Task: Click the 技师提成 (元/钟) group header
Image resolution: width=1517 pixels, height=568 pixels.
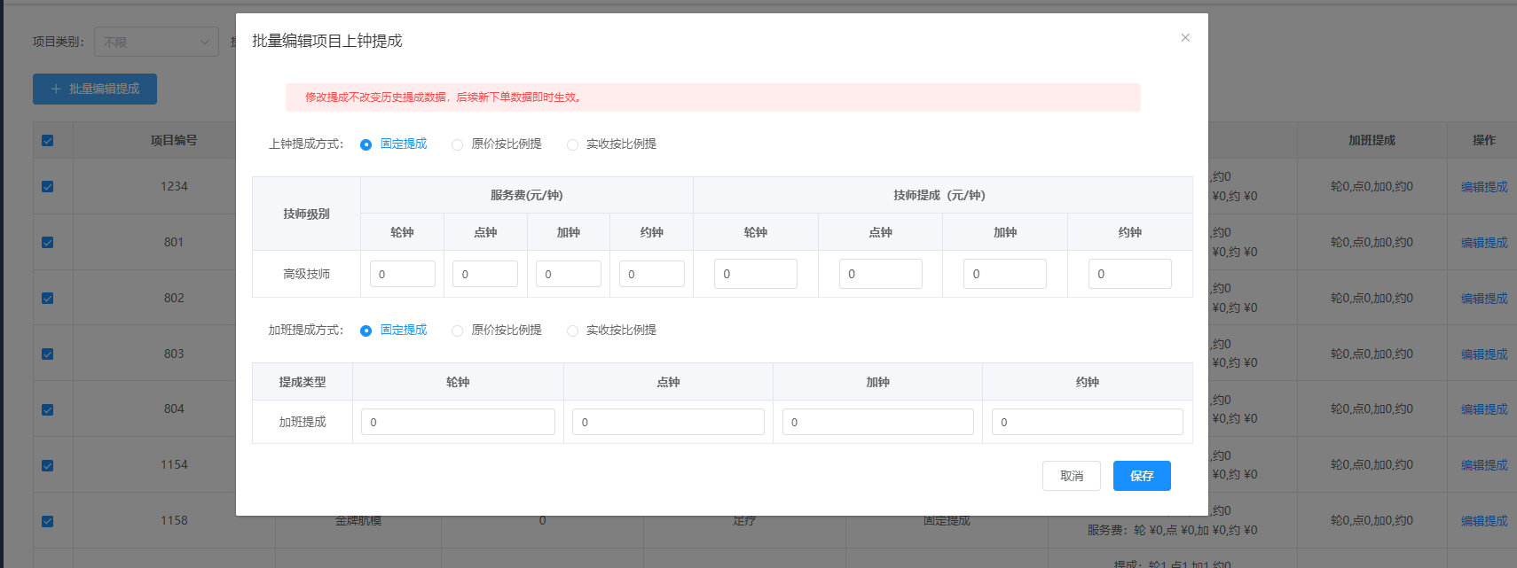Action: coord(942,195)
